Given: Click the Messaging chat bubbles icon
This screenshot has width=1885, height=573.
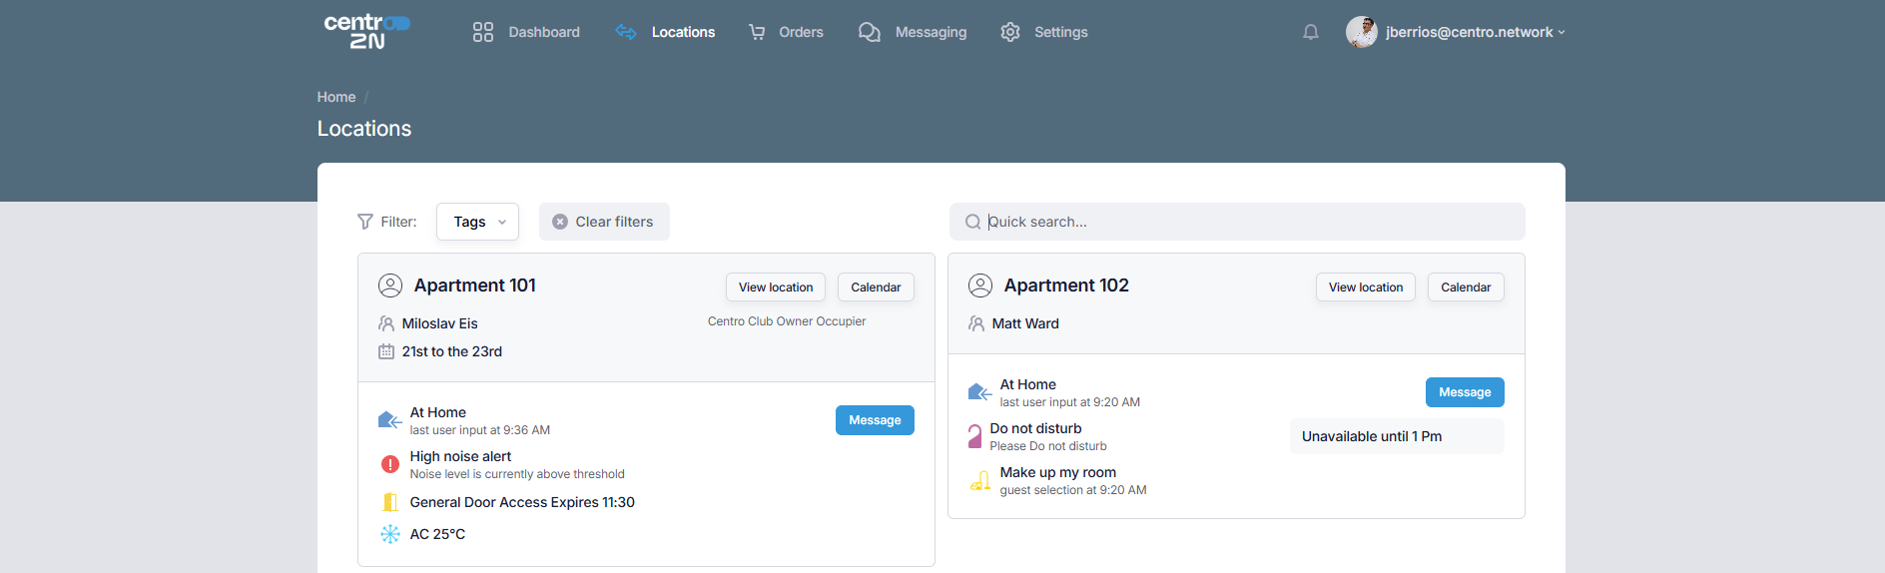Looking at the screenshot, I should (870, 32).
